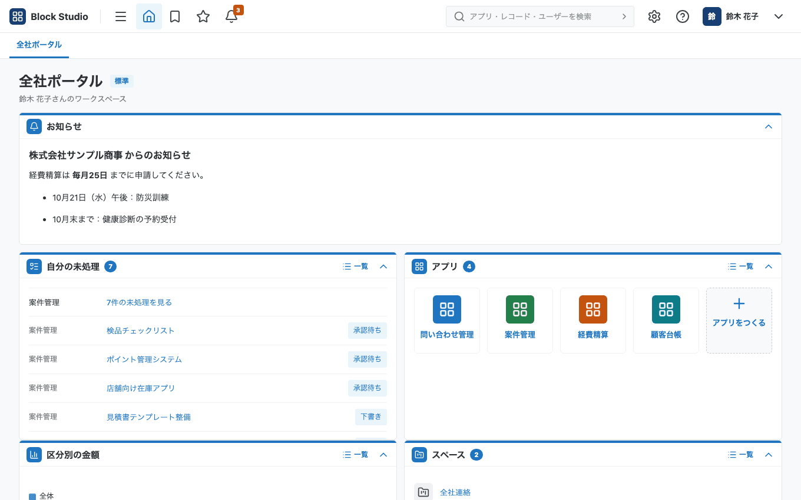Open the 店舗向け在庫アプリ record link
The width and height of the screenshot is (801, 500).
(x=141, y=388)
